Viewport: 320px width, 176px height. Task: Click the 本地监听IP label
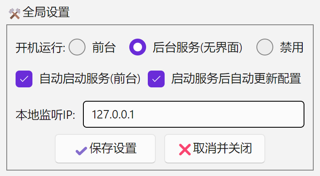click(x=45, y=115)
